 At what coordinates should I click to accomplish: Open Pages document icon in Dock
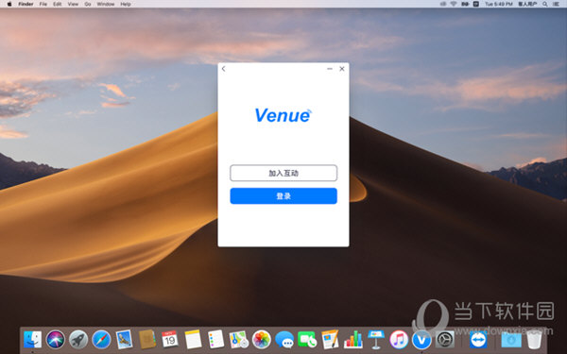click(x=330, y=340)
